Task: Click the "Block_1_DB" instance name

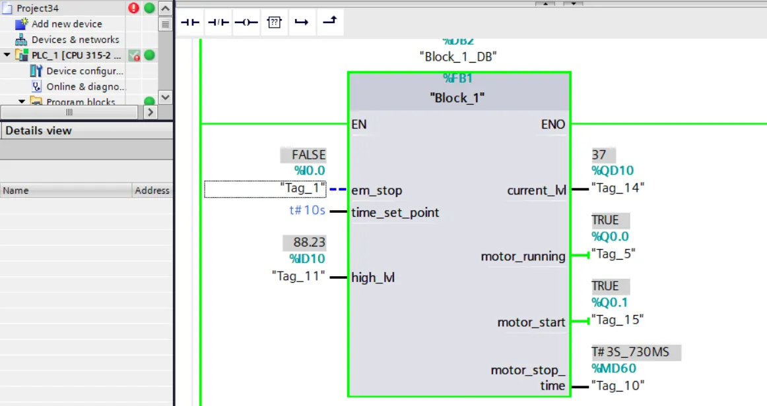Action: click(458, 57)
